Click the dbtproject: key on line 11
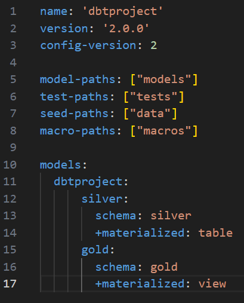244x303 pixels. (x=91, y=182)
